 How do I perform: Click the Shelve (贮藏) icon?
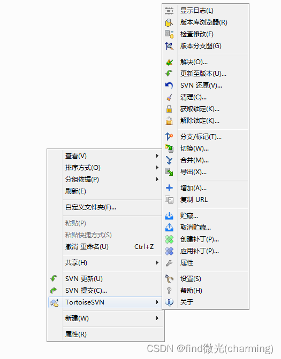pyautogui.click(x=169, y=216)
